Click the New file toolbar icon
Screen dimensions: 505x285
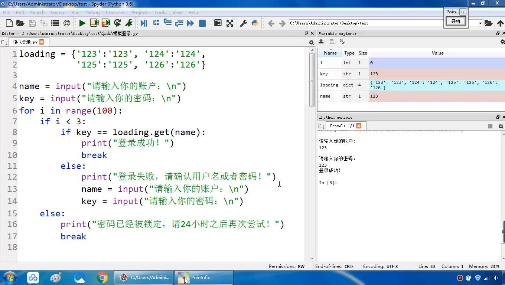9,23
